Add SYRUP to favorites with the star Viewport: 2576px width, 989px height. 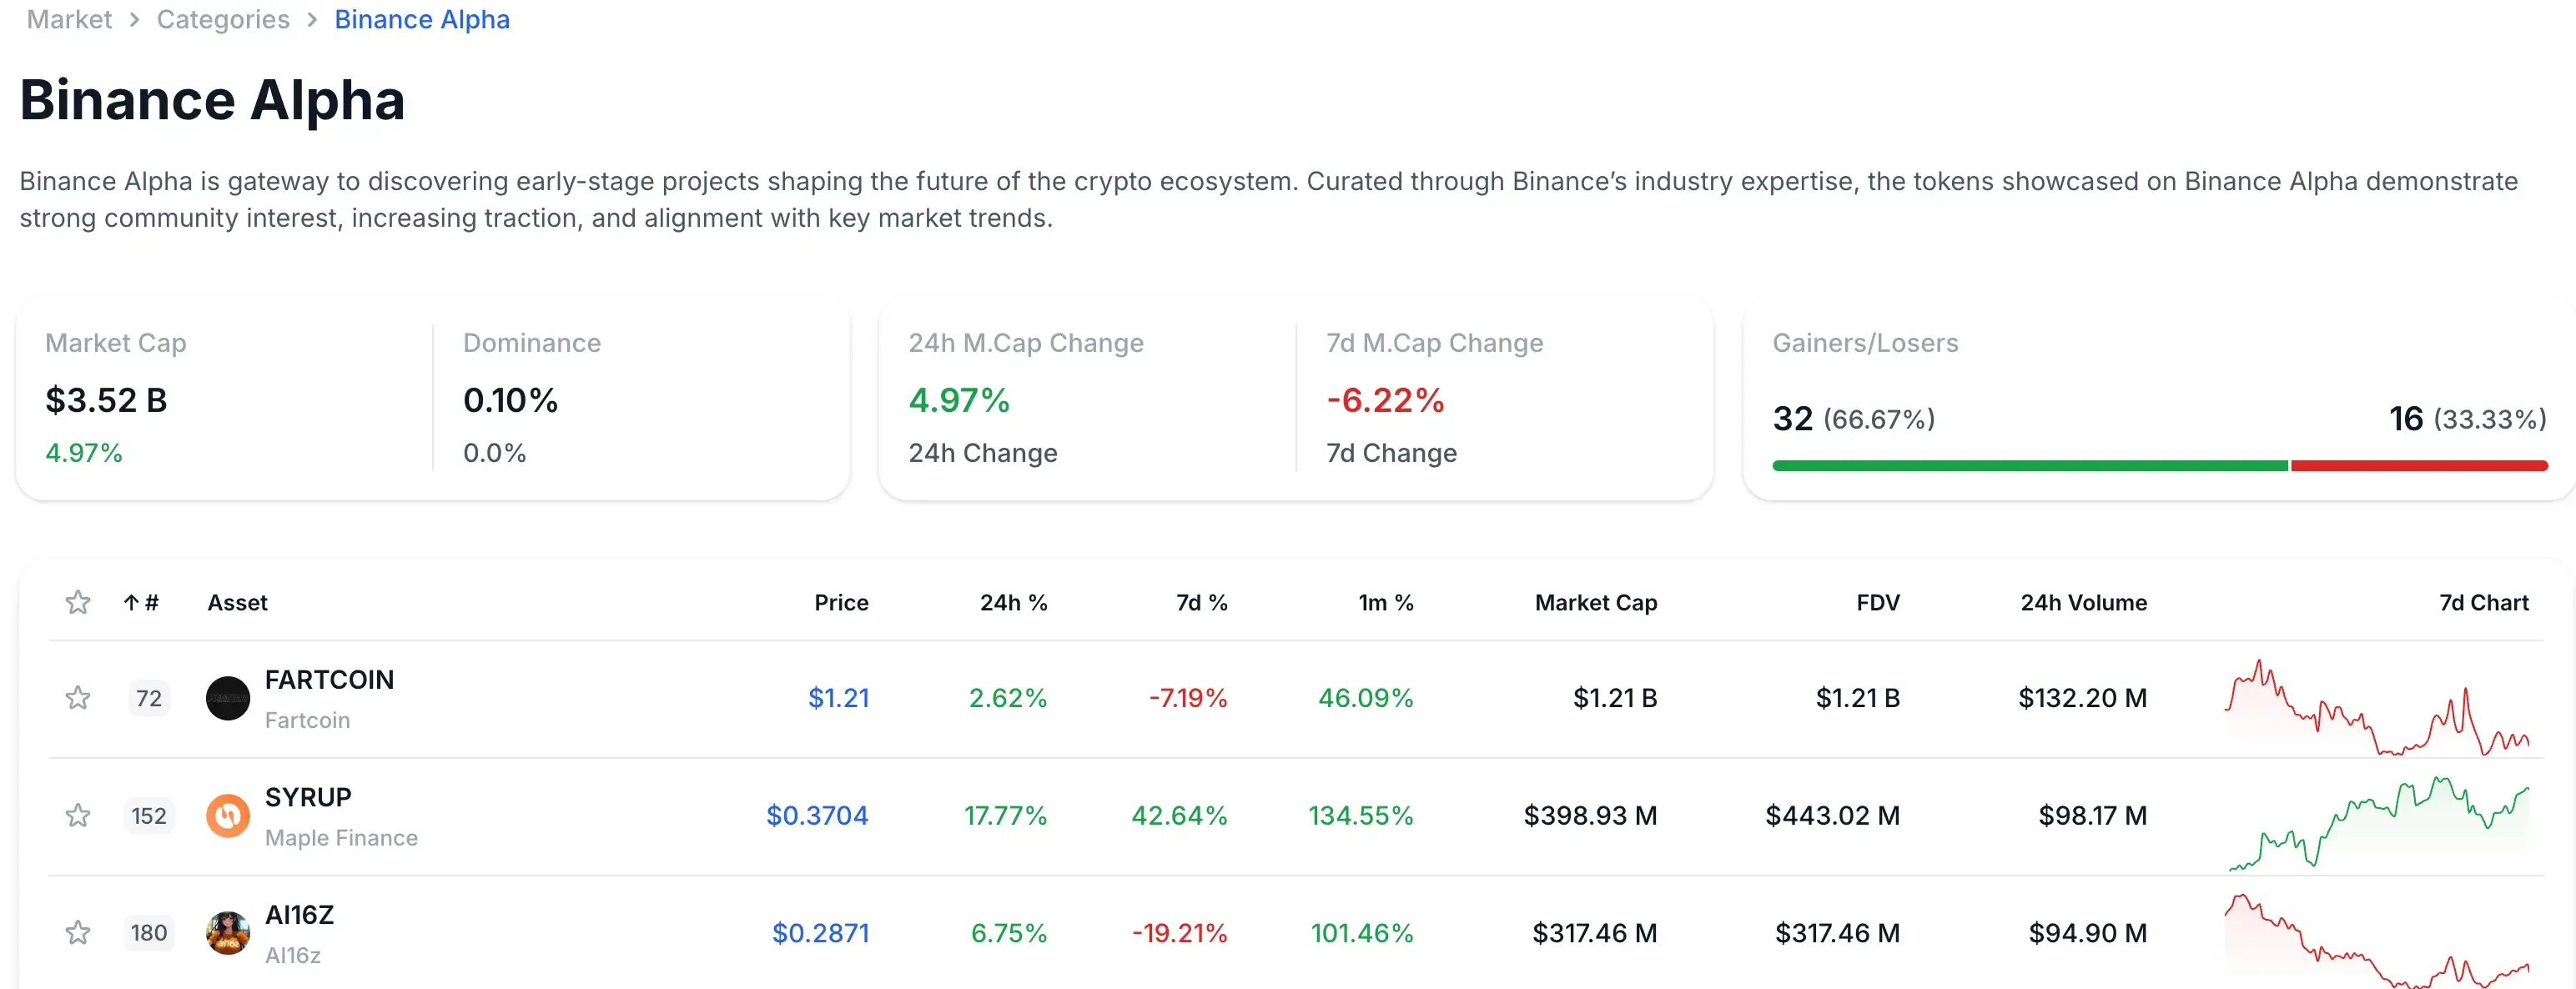pos(77,816)
